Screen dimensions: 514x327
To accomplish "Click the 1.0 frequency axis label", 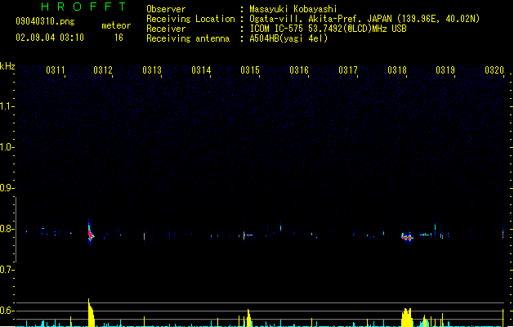I will pos(7,147).
